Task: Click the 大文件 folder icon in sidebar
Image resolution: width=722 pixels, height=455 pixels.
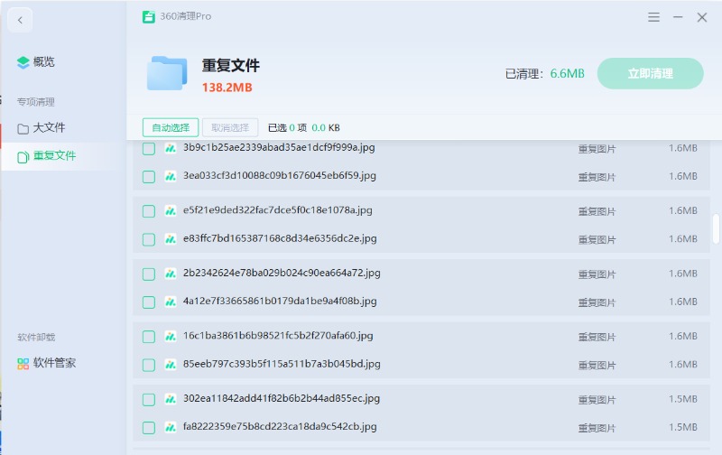Action: click(23, 128)
